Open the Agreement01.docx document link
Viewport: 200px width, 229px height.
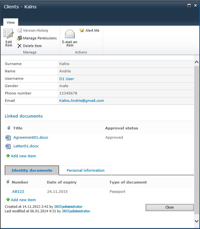click(x=31, y=137)
